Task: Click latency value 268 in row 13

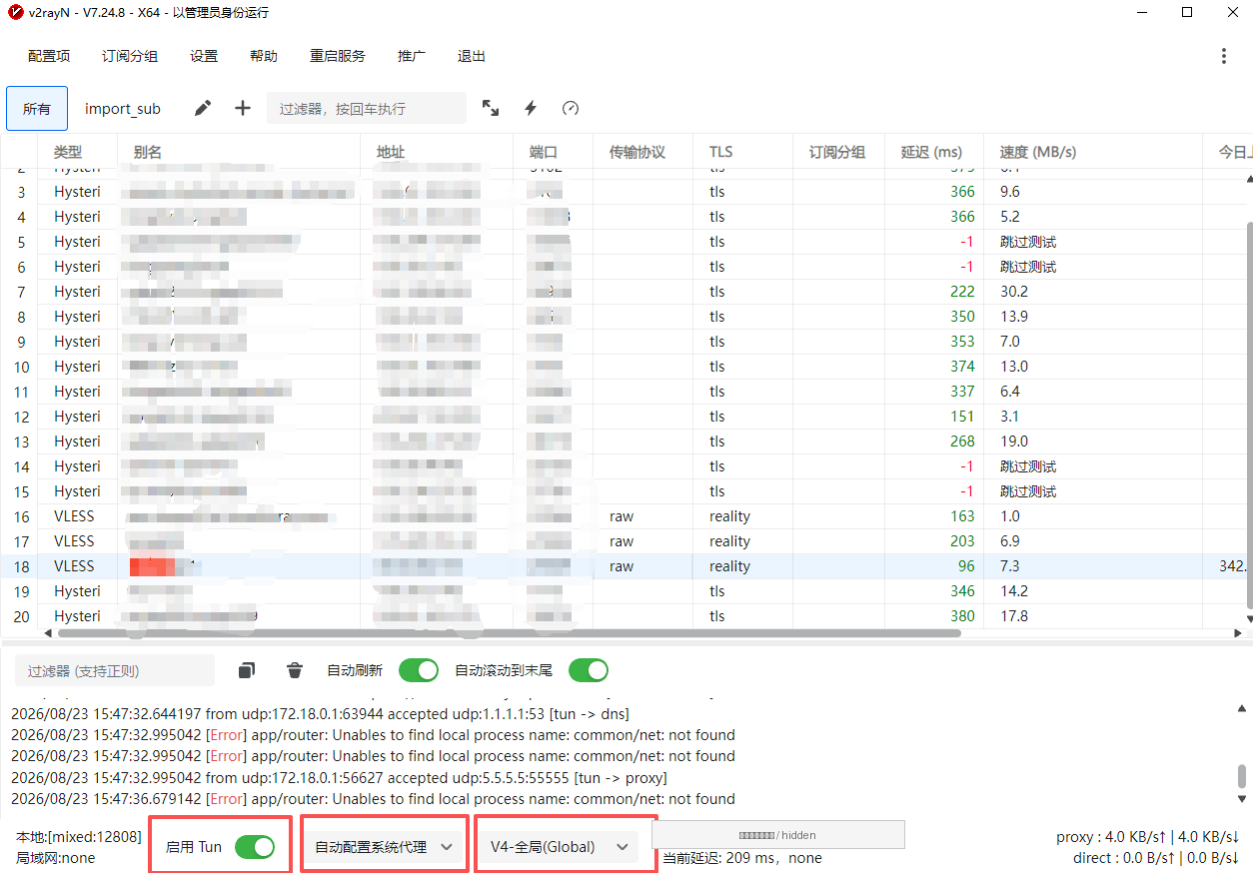Action: (x=962, y=441)
